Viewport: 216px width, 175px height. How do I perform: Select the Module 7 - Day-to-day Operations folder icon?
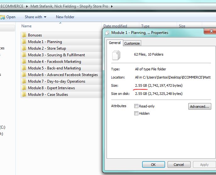(x=24, y=81)
